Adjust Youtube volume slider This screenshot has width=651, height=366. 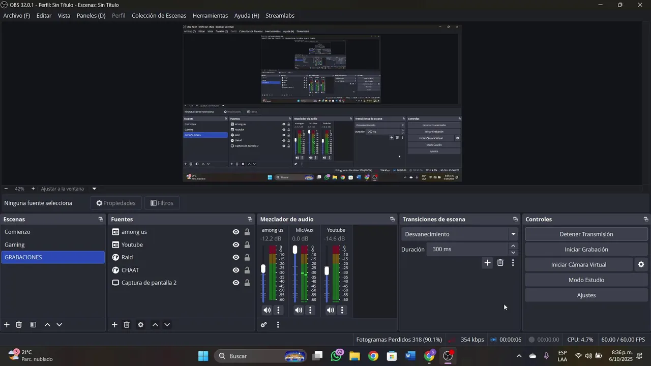(327, 271)
